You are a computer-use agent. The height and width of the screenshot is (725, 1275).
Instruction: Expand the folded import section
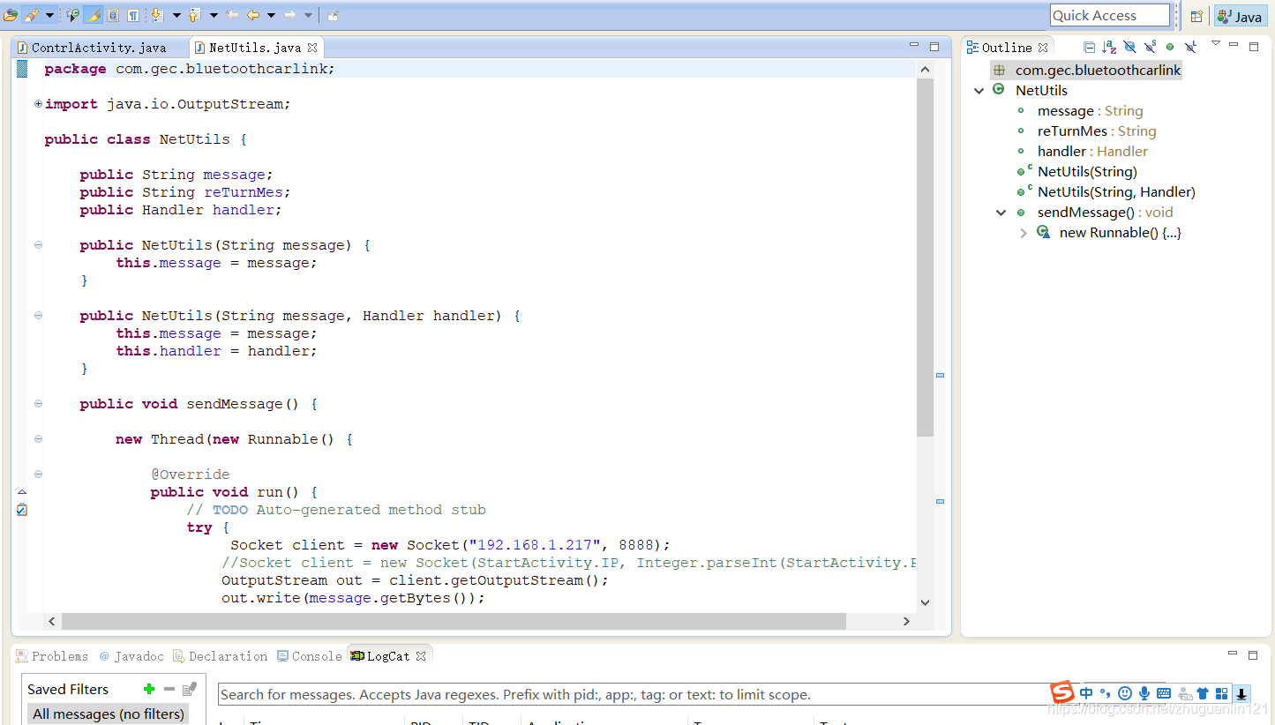[x=38, y=104]
